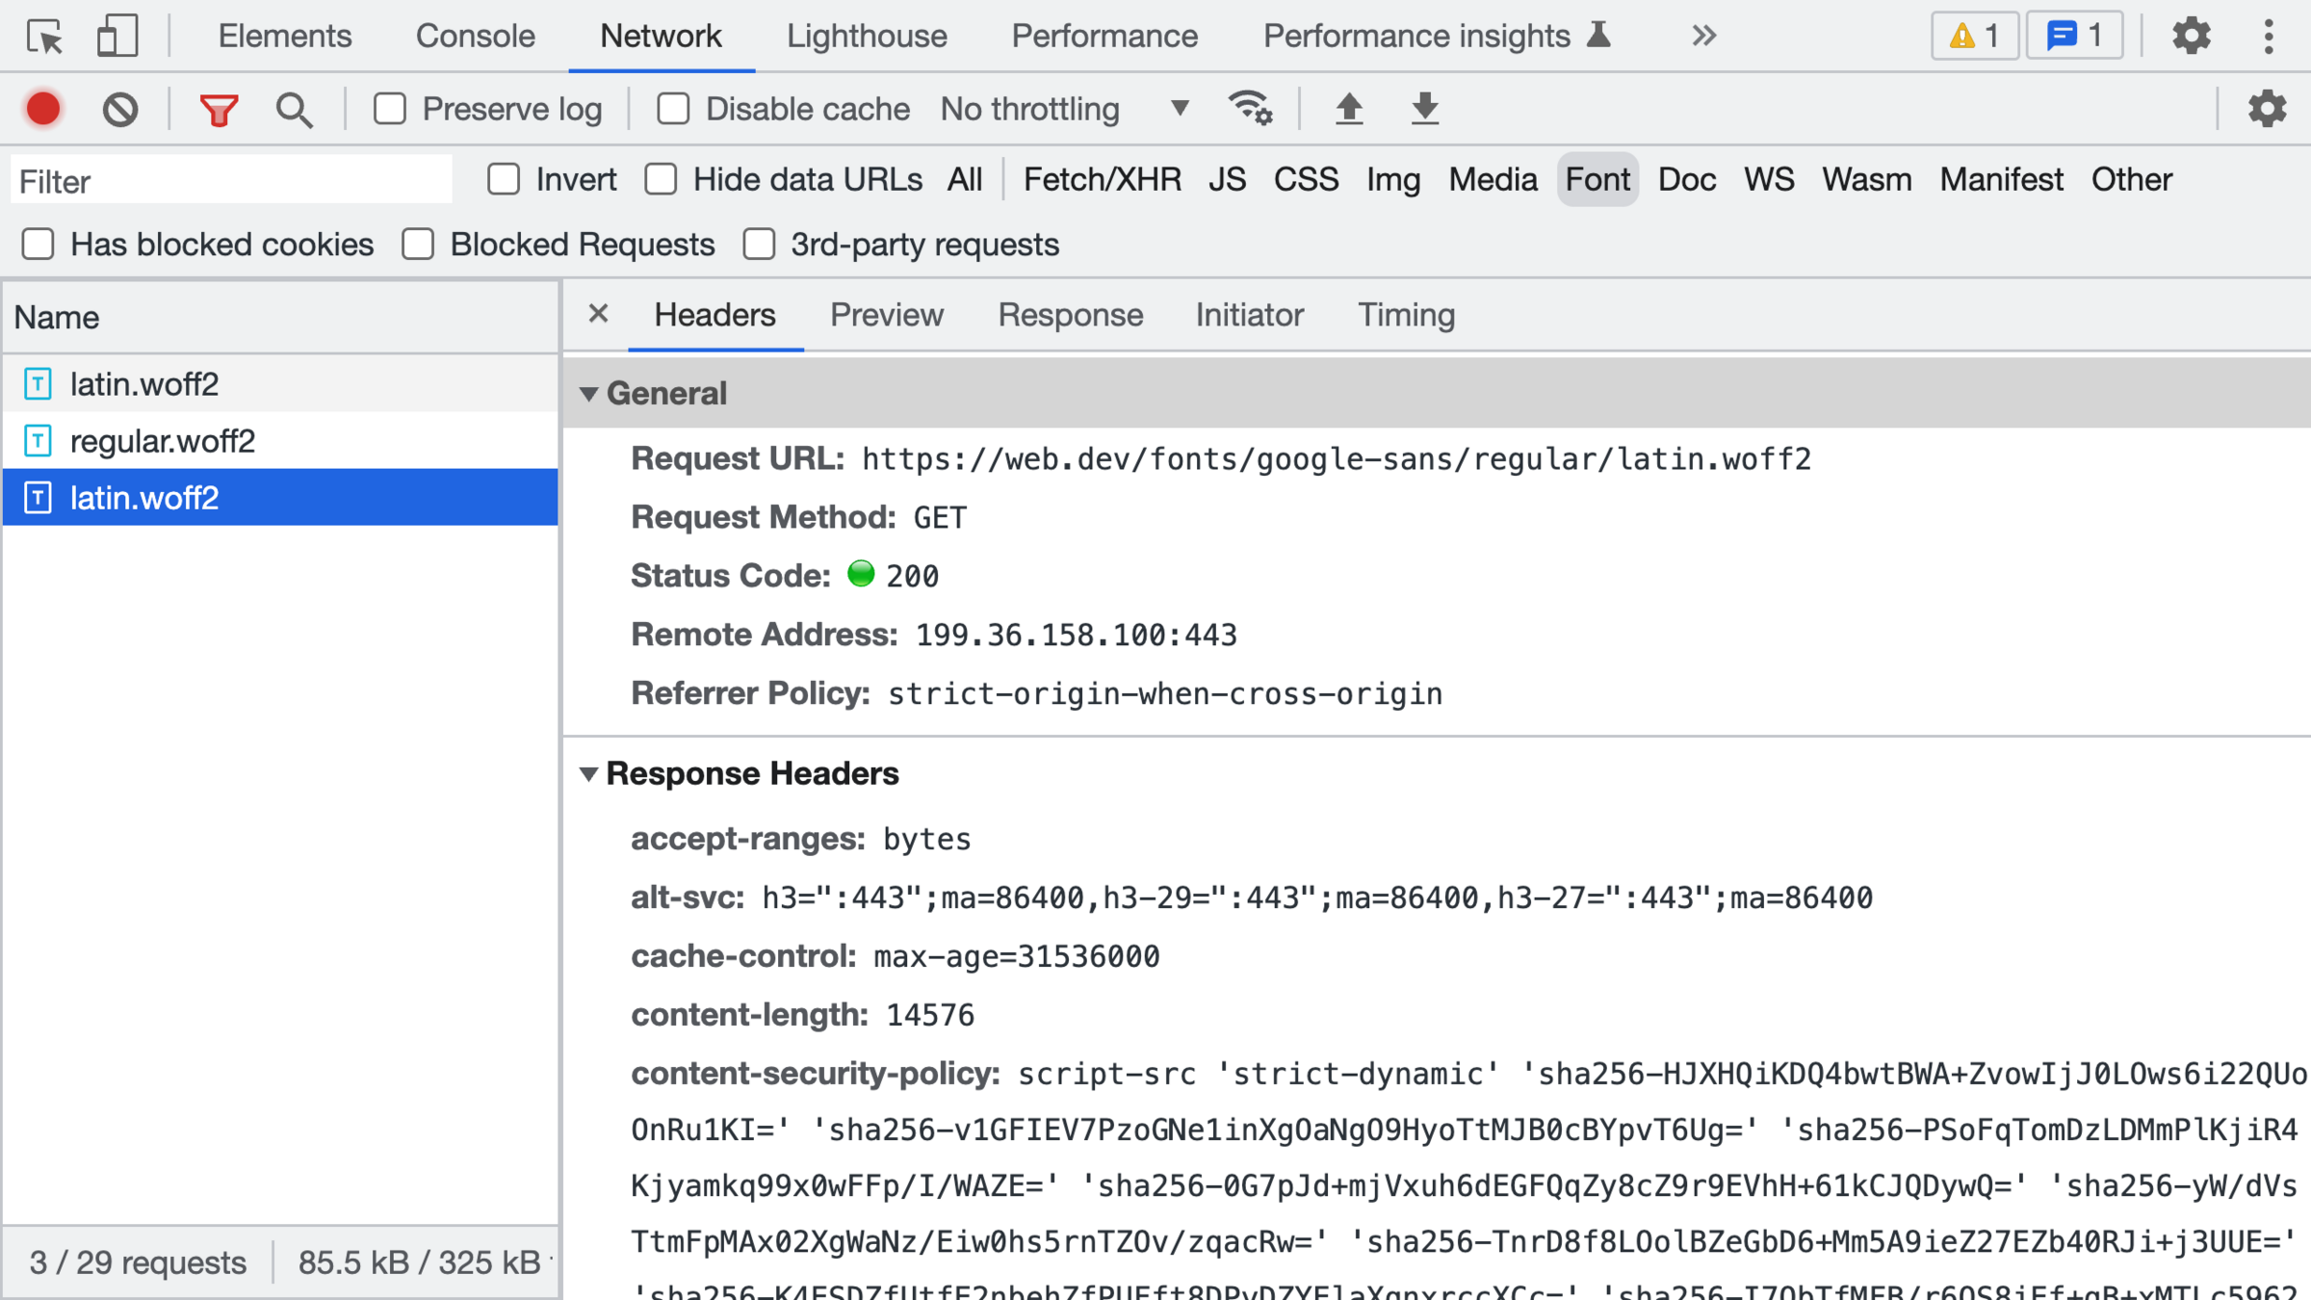Collapse the Response Headers section
This screenshot has width=2311, height=1300.
point(589,773)
